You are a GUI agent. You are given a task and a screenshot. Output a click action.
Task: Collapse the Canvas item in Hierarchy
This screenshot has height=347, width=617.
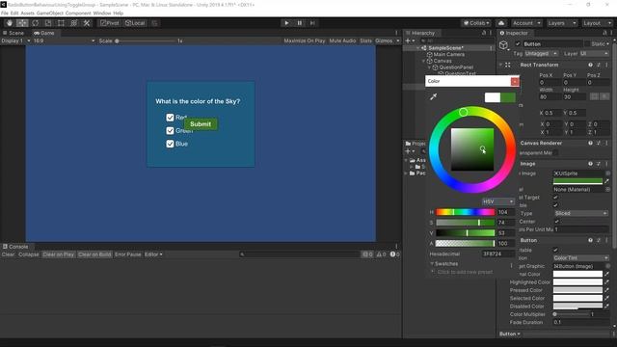click(424, 62)
